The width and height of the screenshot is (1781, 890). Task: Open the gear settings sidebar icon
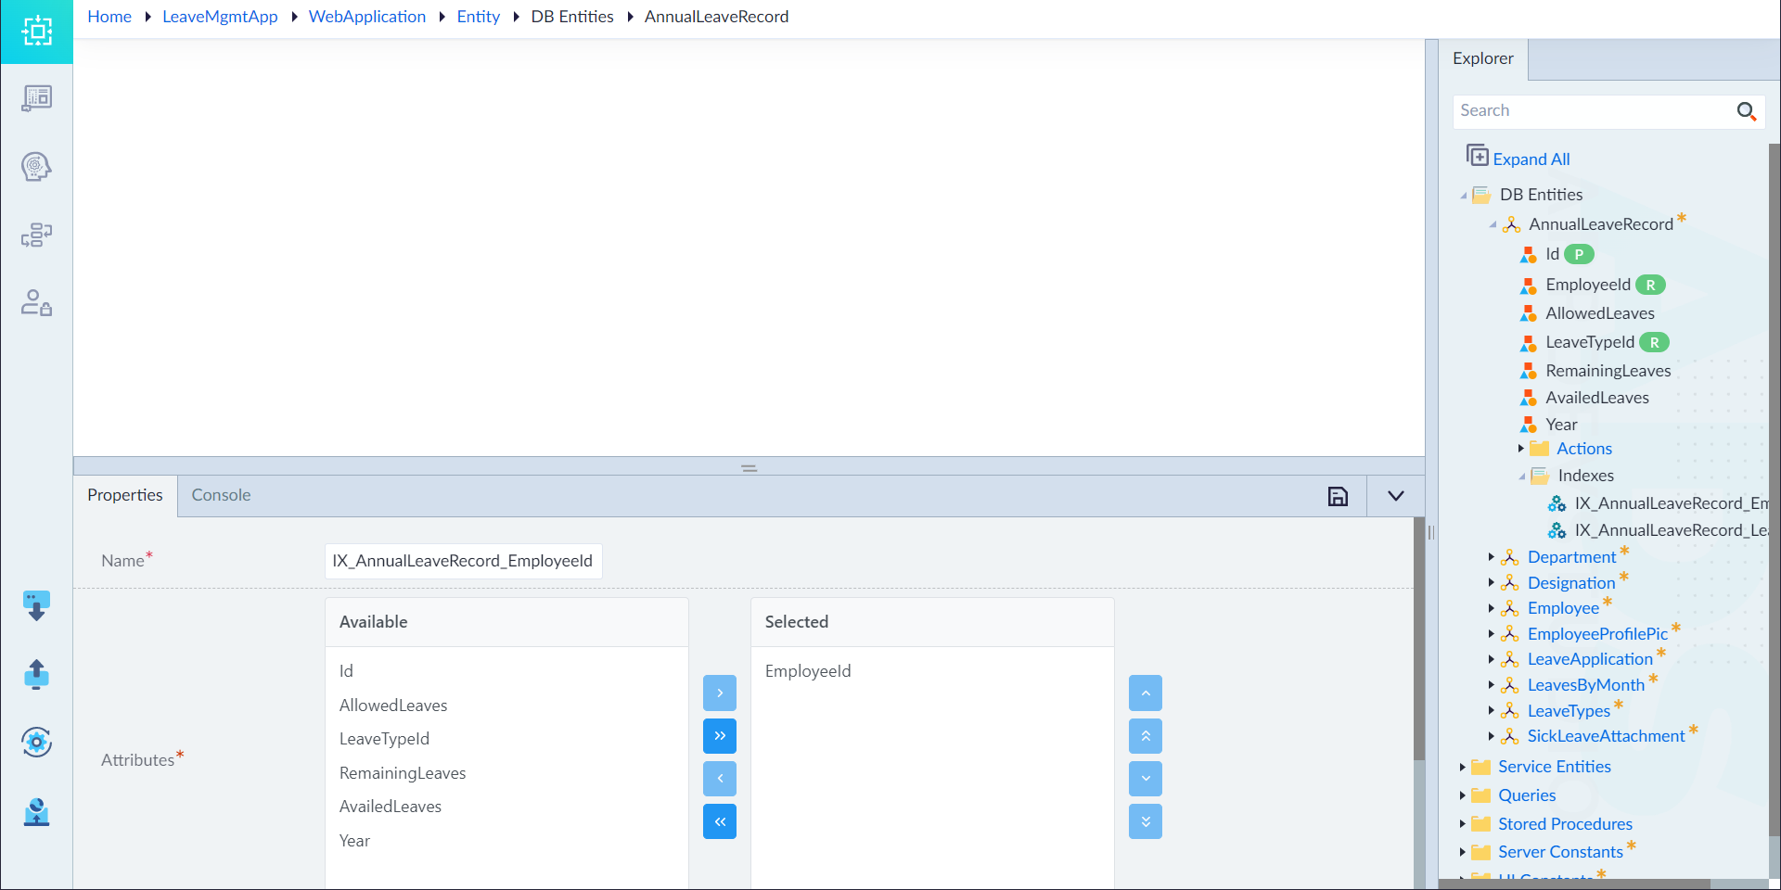pos(36,742)
